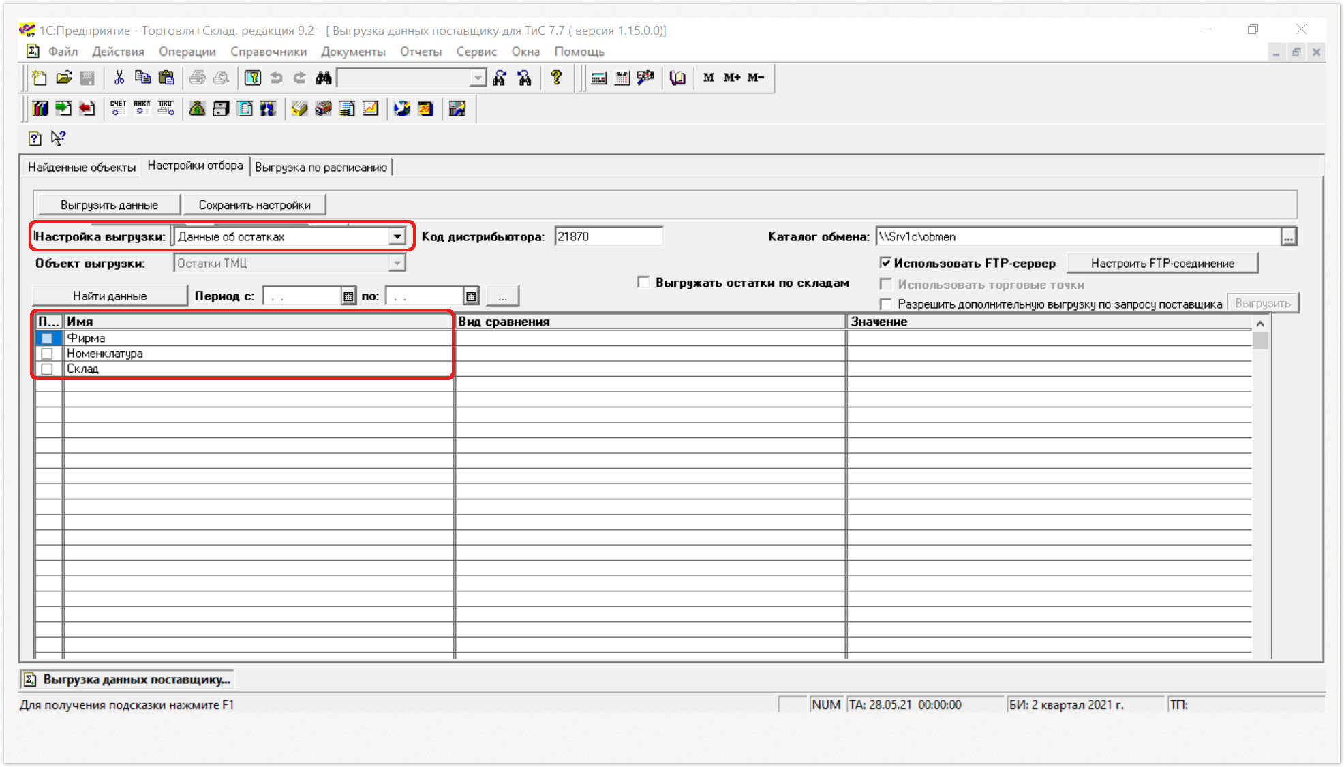Expand the Настройка выгрузки dropdown

(x=397, y=236)
